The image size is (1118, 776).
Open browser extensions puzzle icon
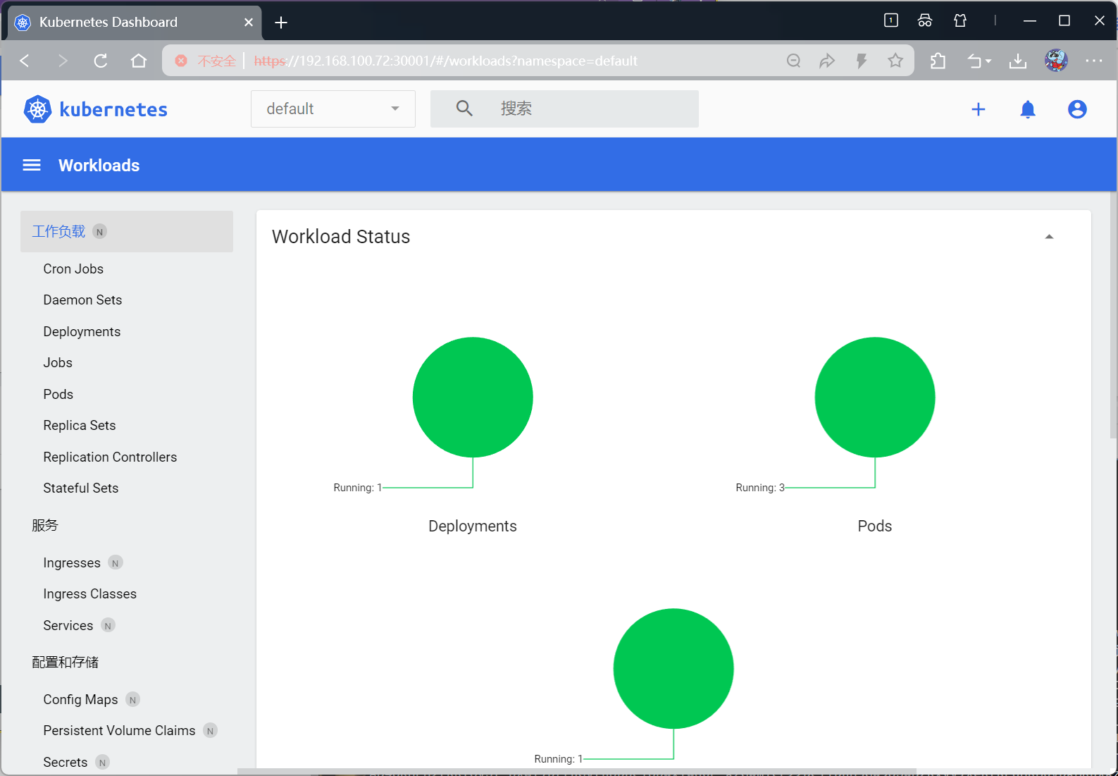(x=938, y=61)
